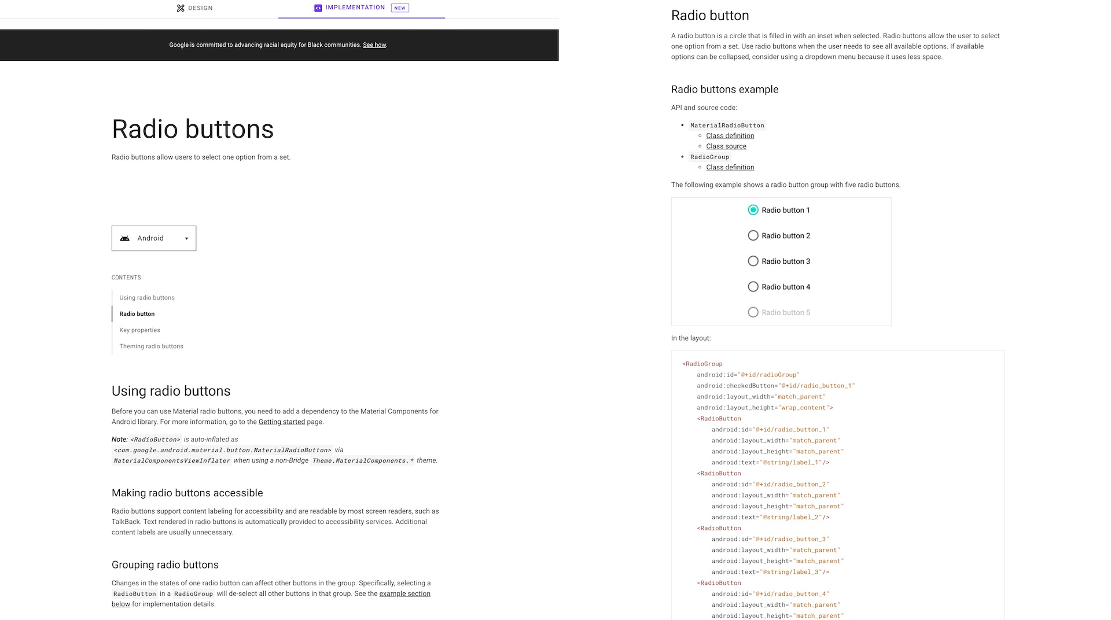The image size is (1111, 620).
Task: Switch to the Design tab
Action: click(x=194, y=8)
